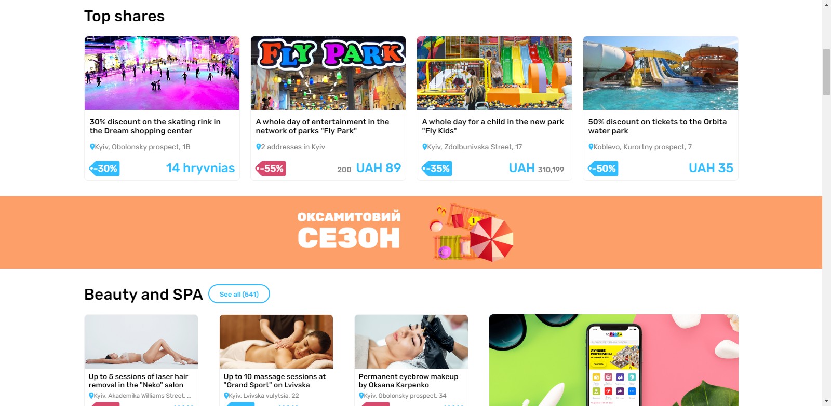Click the vertical scrollbar thumb on the right
The width and height of the screenshot is (831, 406).
(x=826, y=72)
